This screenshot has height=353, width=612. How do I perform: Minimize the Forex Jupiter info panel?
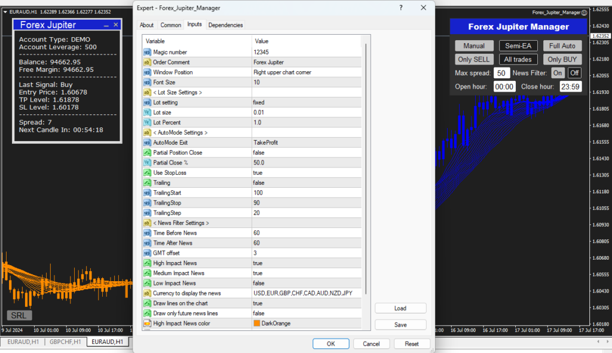pyautogui.click(x=106, y=25)
